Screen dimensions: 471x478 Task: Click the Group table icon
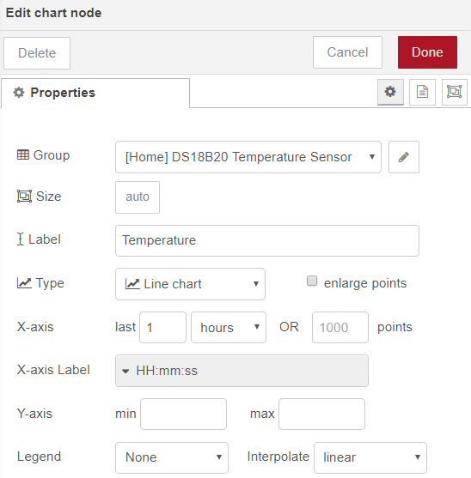coord(23,154)
